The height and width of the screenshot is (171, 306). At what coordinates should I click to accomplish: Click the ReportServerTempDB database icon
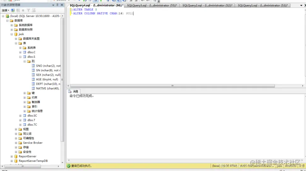[16, 161]
